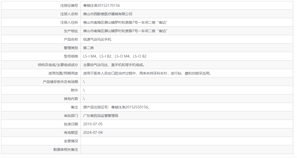297x159 pixels.
Task: Select the 变更情况 label
Action: click(x=71, y=141)
